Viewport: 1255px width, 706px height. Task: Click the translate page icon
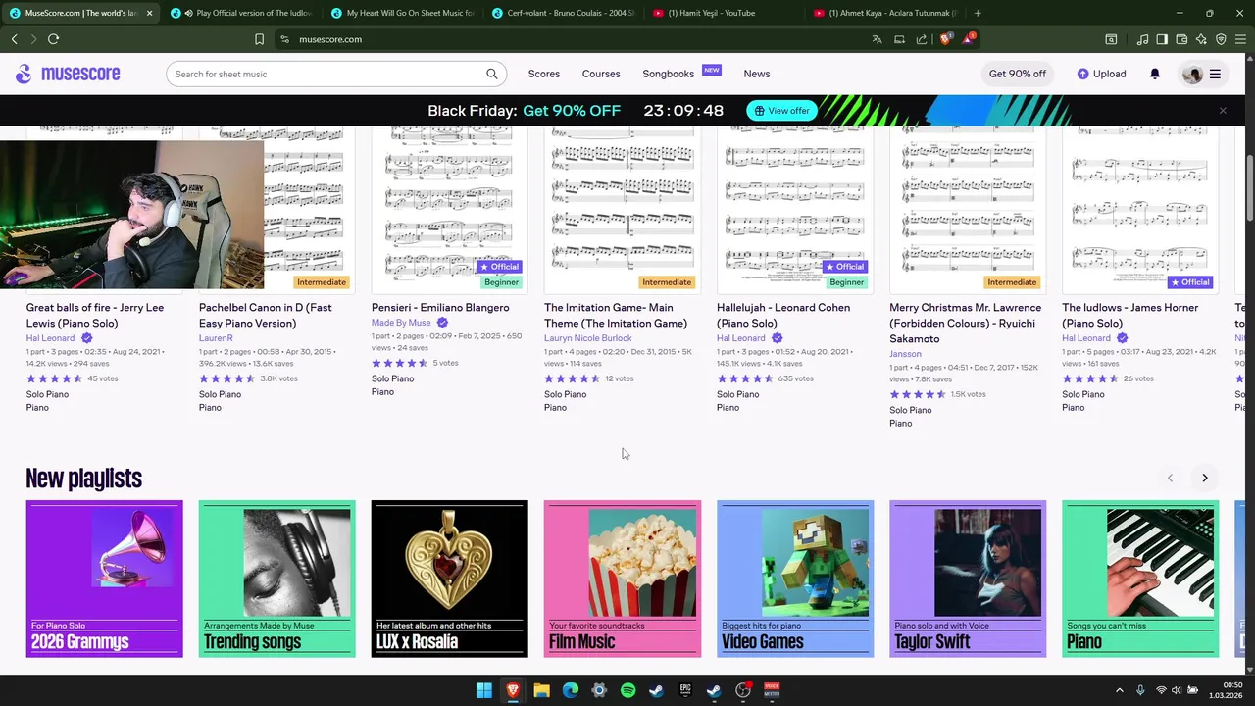(x=877, y=39)
